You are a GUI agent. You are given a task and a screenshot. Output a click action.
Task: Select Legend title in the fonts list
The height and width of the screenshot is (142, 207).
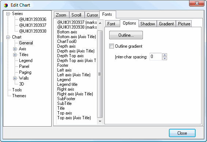coord(67,84)
